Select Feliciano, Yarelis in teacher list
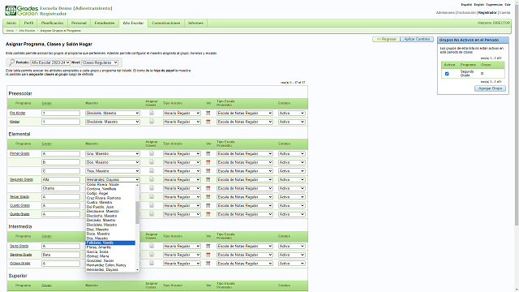519x292 pixels. (110, 243)
